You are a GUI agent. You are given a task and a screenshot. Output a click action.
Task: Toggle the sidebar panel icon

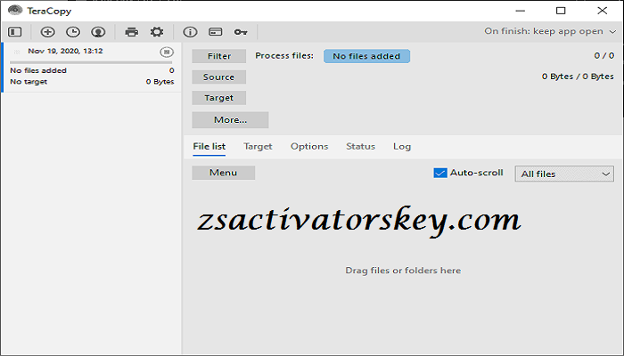click(x=15, y=32)
